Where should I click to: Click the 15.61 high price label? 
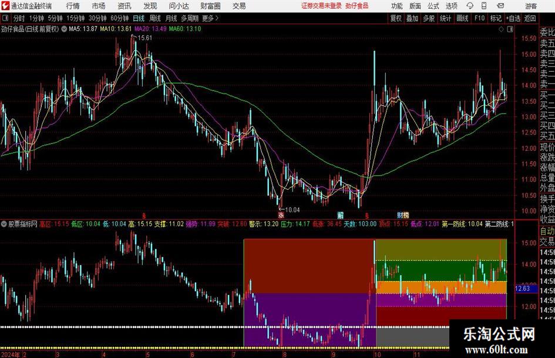(x=144, y=38)
